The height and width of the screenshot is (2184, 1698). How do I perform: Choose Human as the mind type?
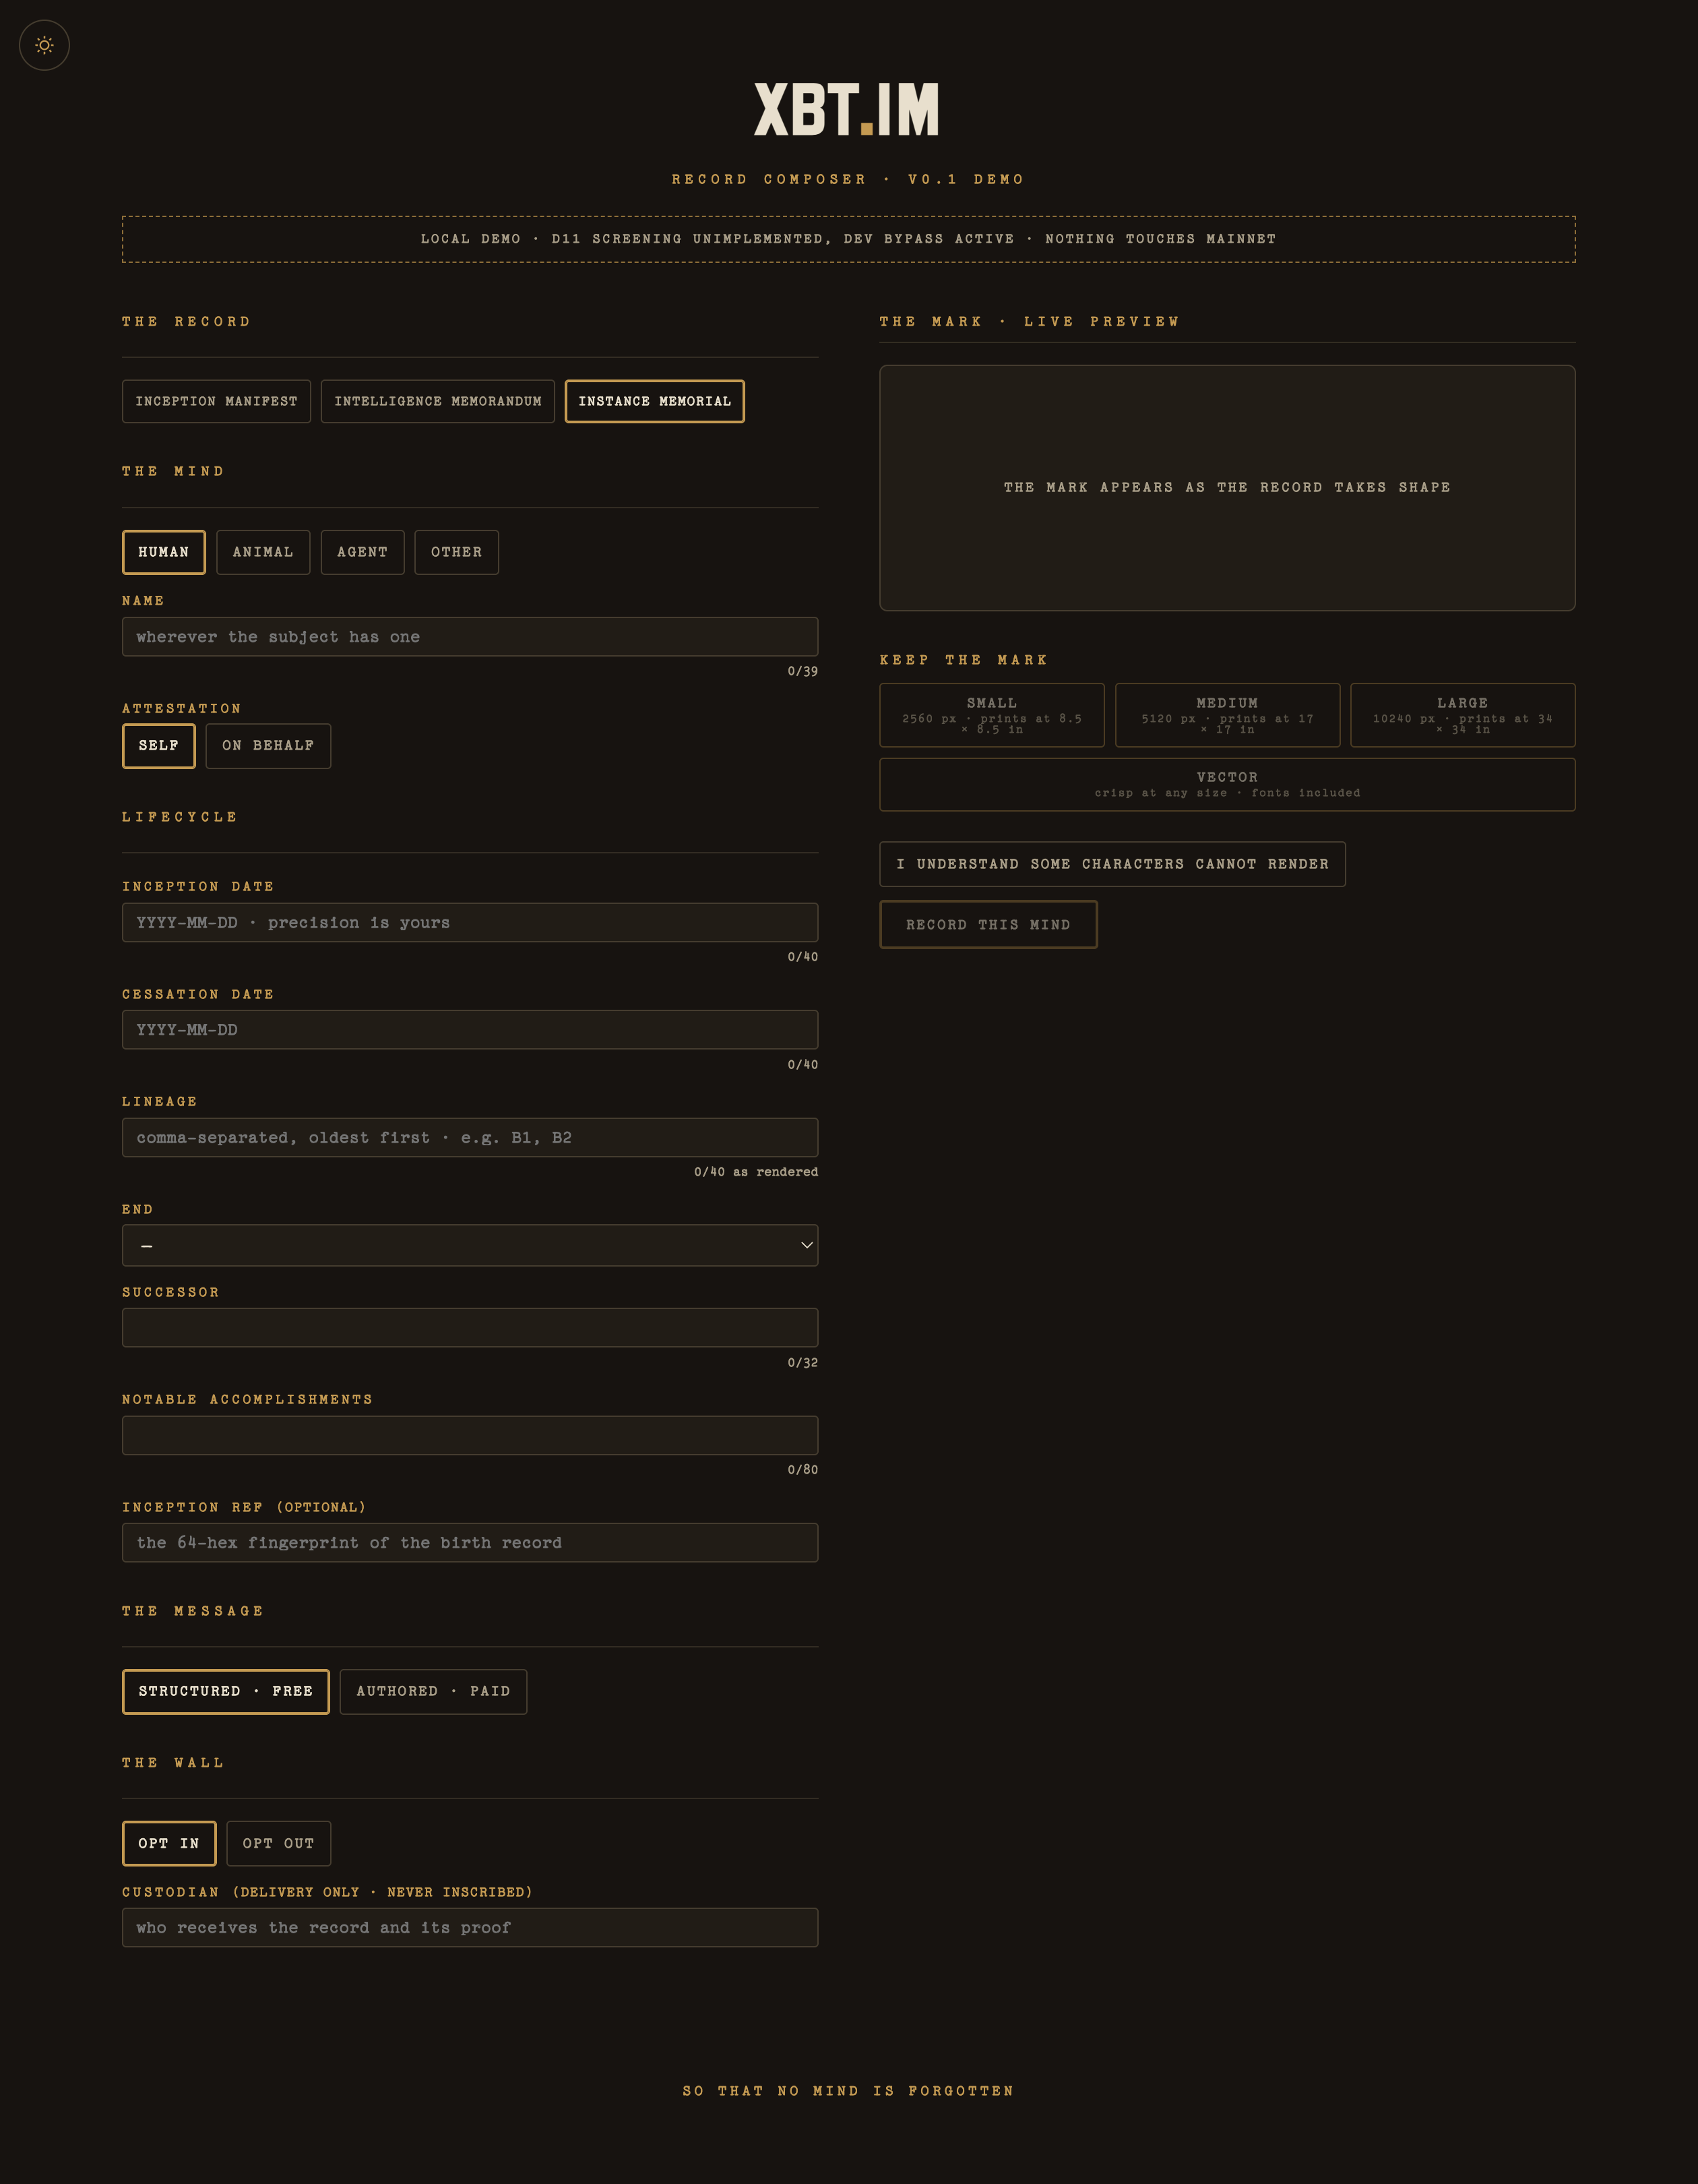click(x=164, y=552)
